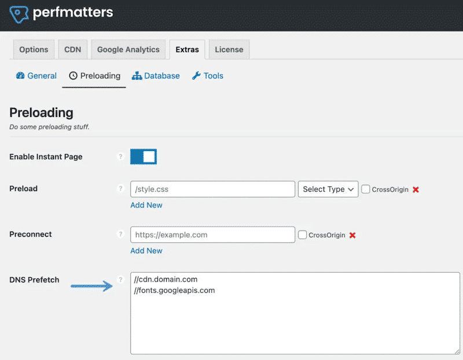Open the Google Analytics tab
Screen dimensions: 463x360
pos(128,49)
